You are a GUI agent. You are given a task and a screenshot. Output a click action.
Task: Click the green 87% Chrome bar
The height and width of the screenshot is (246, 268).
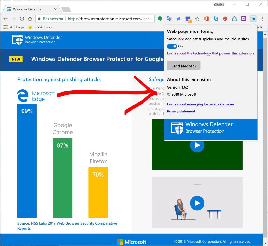coord(62,178)
